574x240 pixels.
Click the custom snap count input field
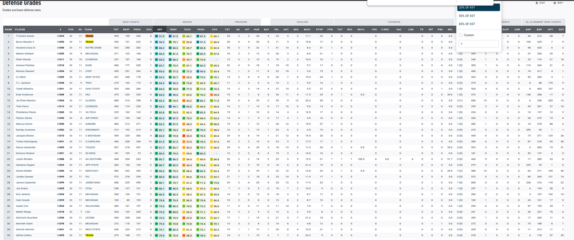coord(478,44)
